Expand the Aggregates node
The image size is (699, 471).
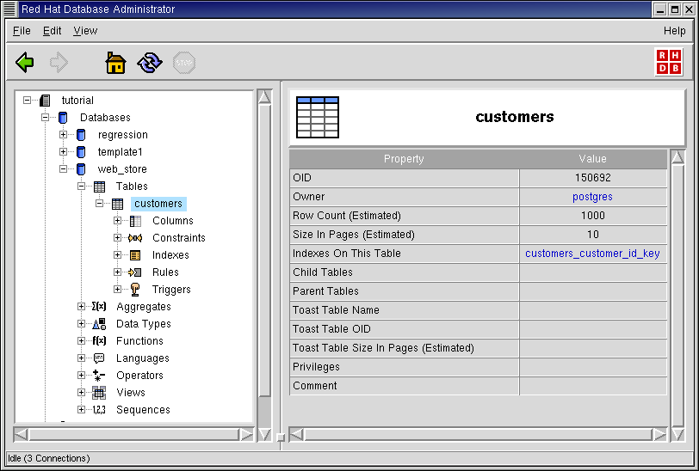(x=81, y=306)
